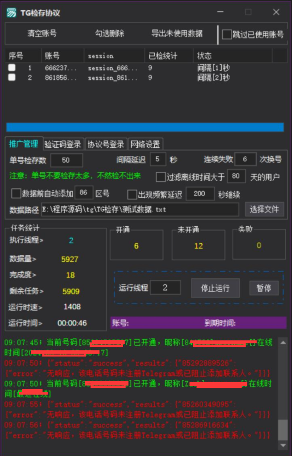Image resolution: width=292 pixels, height=456 pixels.
Task: Click 清空账号 to clear accounts
Action: point(42,33)
